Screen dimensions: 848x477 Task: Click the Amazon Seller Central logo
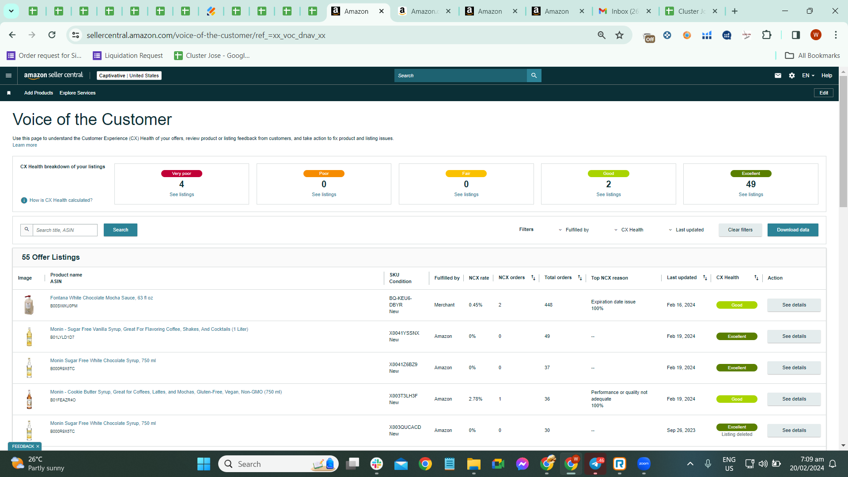pos(53,76)
